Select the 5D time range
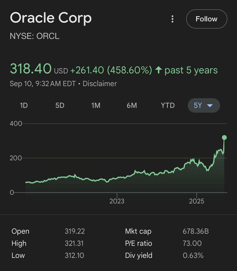The image size is (237, 271). point(60,105)
